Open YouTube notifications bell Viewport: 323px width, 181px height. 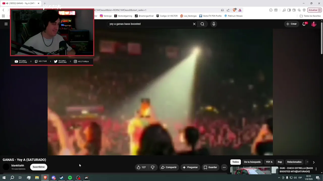[x=304, y=24]
